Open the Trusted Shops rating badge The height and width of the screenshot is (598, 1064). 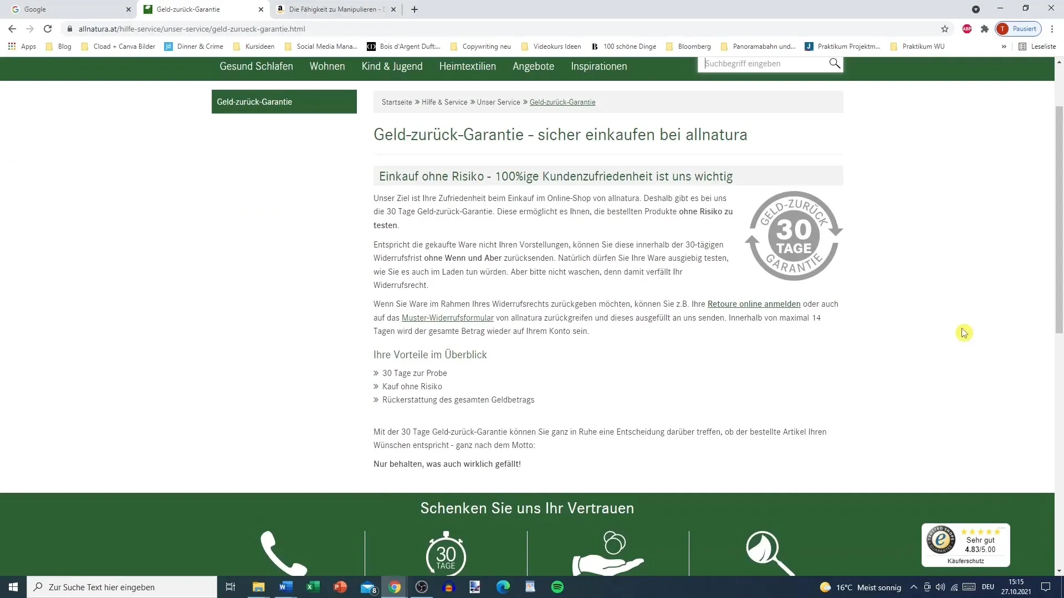point(966,545)
